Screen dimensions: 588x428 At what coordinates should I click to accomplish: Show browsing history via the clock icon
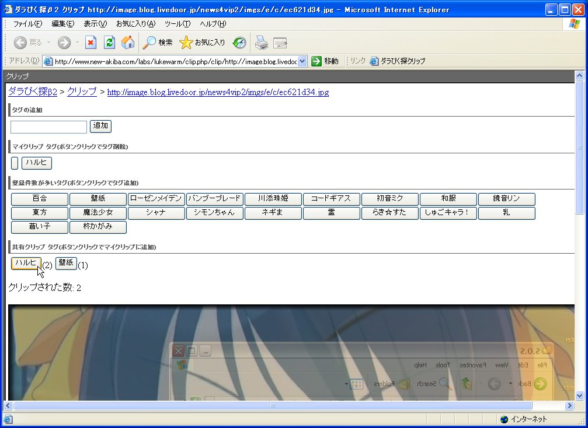pos(239,43)
